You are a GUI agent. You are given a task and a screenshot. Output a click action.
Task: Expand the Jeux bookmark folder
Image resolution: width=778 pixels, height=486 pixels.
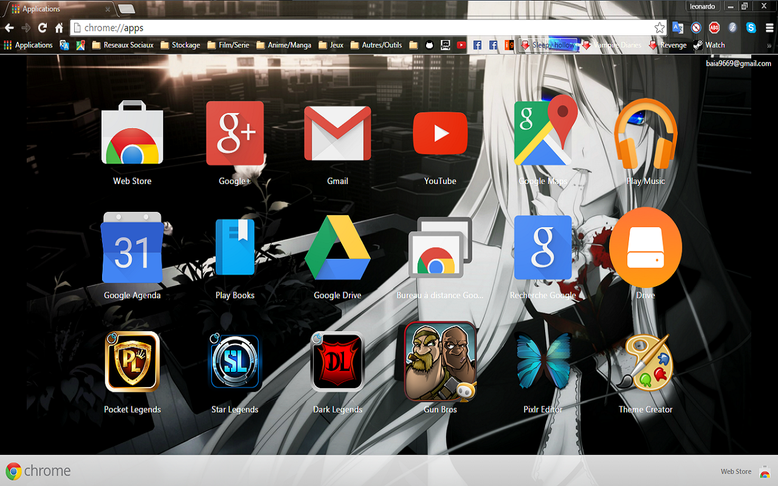click(x=331, y=45)
